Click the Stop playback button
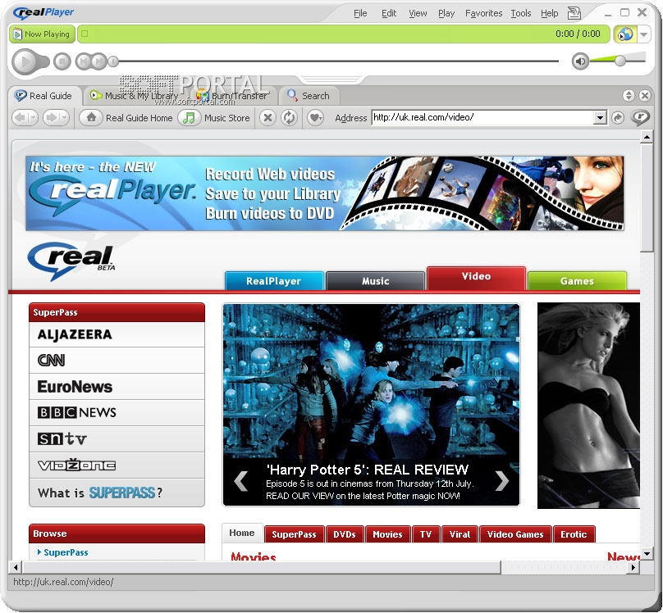 (62, 61)
